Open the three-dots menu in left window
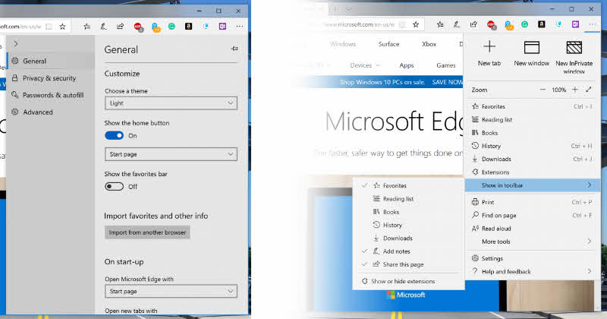Screen dimensions: 607x319 click(x=240, y=27)
